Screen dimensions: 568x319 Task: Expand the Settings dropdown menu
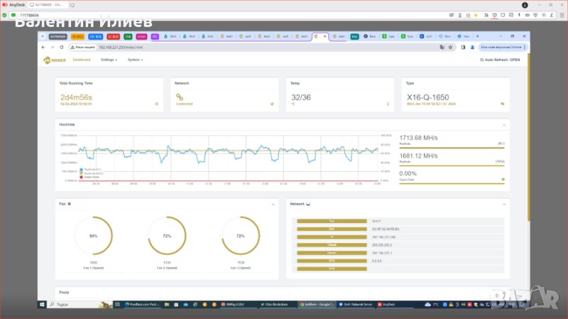tap(109, 60)
